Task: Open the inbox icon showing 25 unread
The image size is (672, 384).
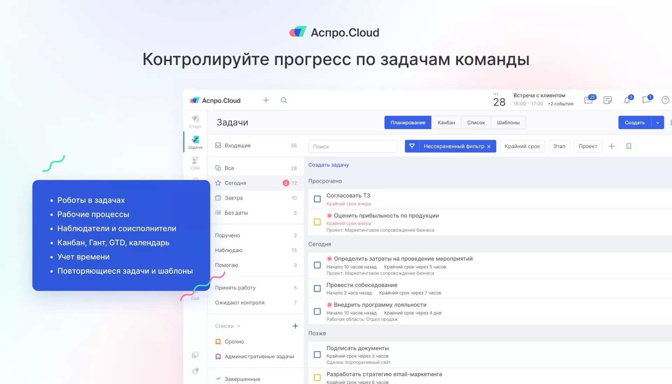Action: 589,100
